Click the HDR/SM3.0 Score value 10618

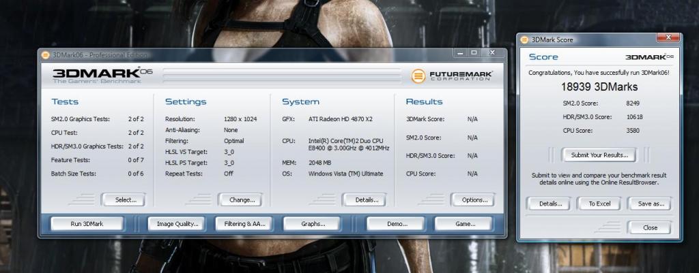pos(634,117)
